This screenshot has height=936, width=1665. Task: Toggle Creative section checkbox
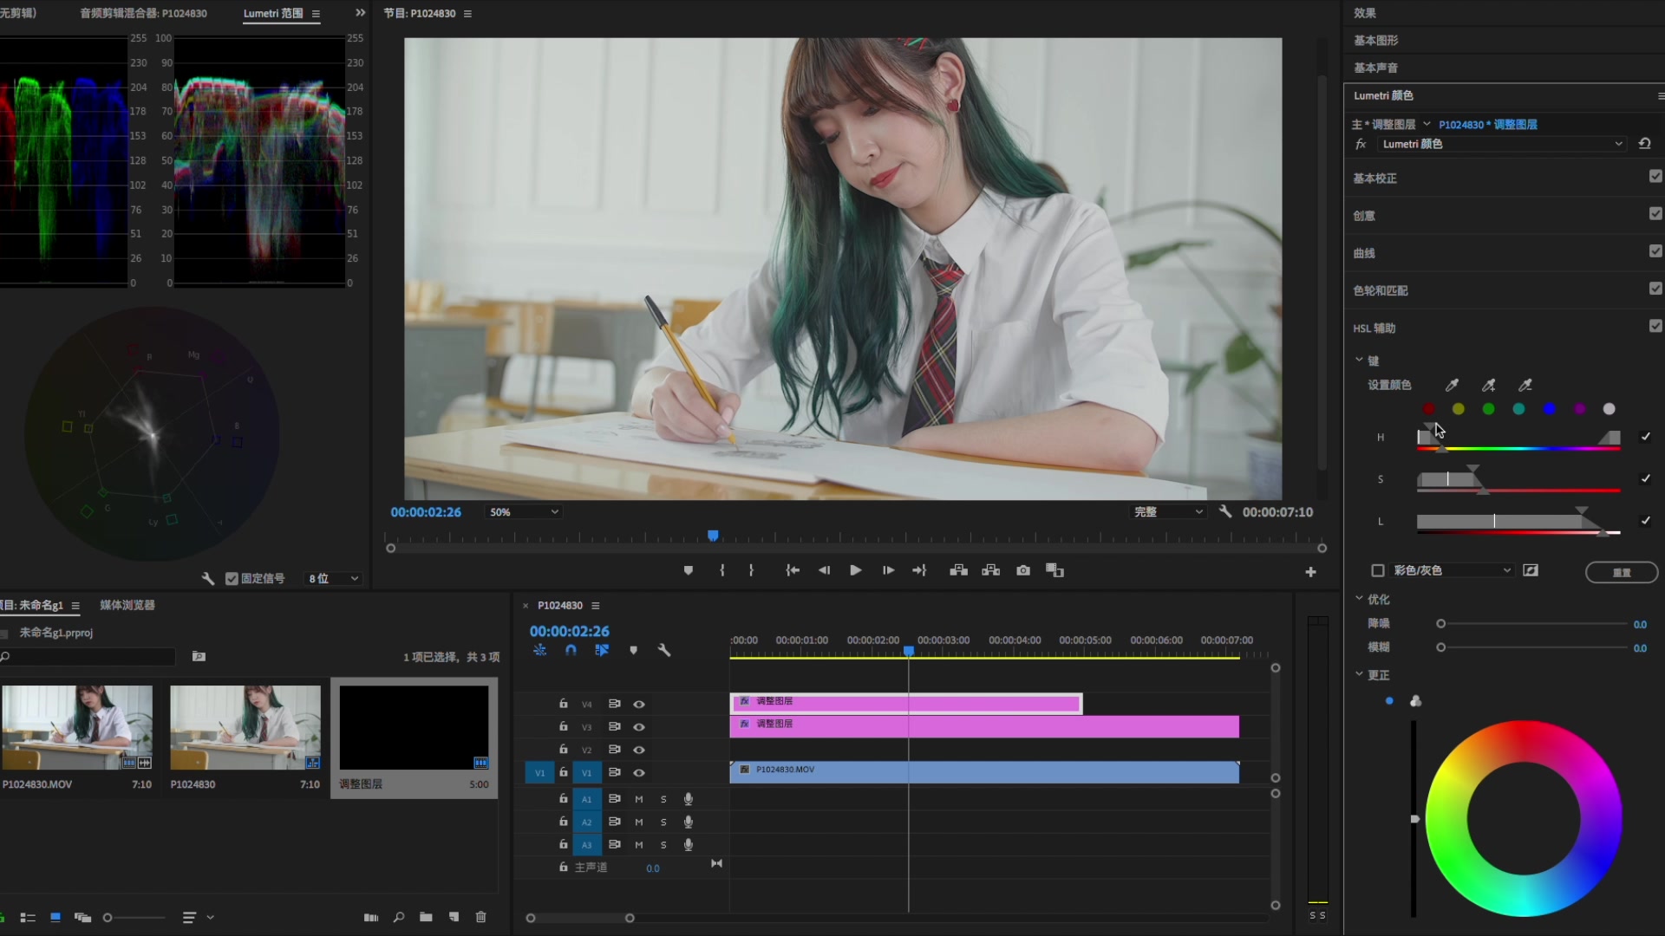click(x=1655, y=213)
